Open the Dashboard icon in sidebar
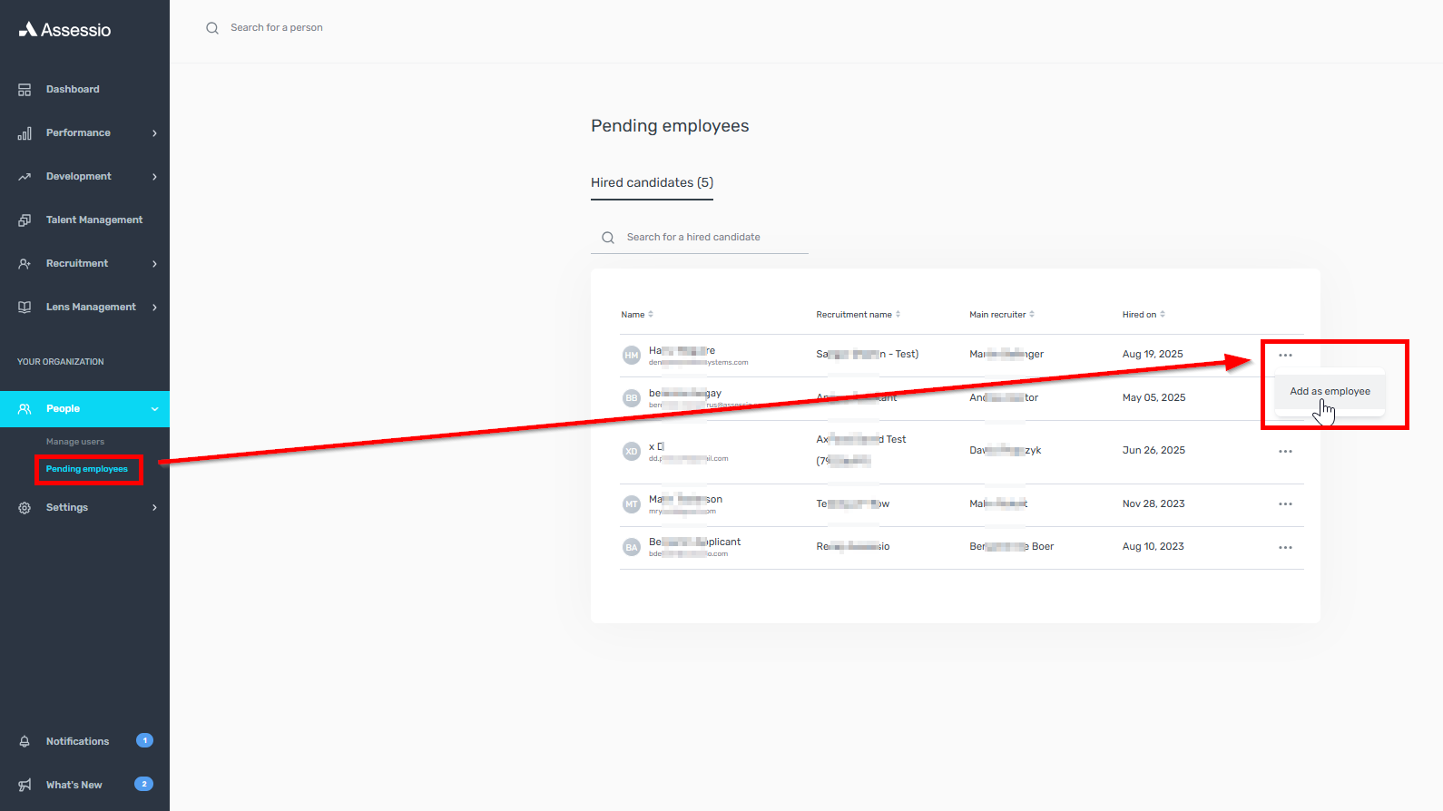 (x=25, y=90)
